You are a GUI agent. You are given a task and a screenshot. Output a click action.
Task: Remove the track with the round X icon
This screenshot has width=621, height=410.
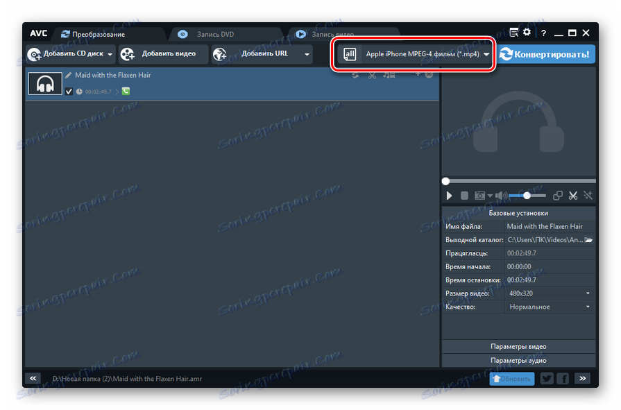(x=429, y=74)
